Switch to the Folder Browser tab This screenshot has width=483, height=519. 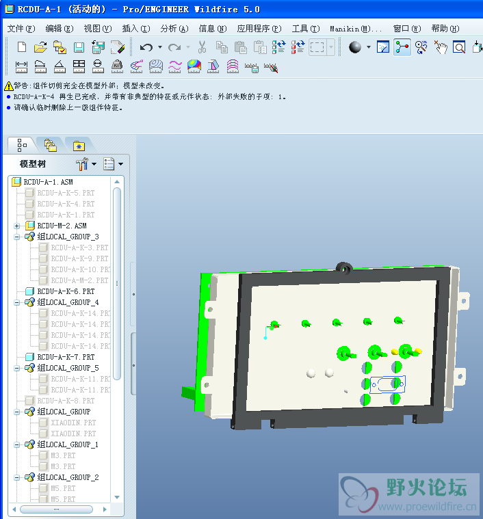(x=51, y=145)
